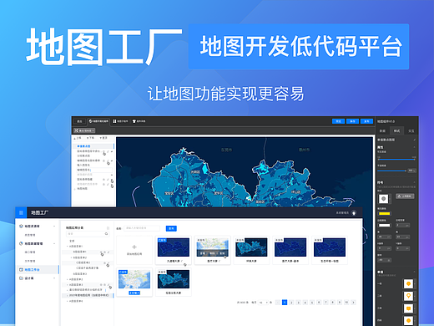The image size is (434, 326).
Task: Click 上移 move-up control in layer panel
Action: click(x=78, y=138)
